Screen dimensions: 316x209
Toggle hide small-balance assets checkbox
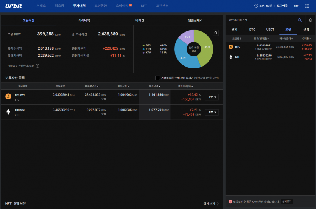[157, 78]
